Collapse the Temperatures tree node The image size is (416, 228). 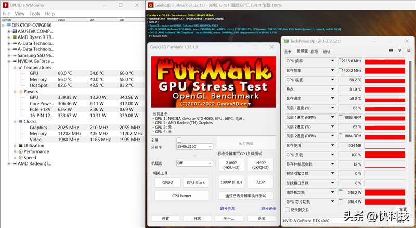point(15,67)
